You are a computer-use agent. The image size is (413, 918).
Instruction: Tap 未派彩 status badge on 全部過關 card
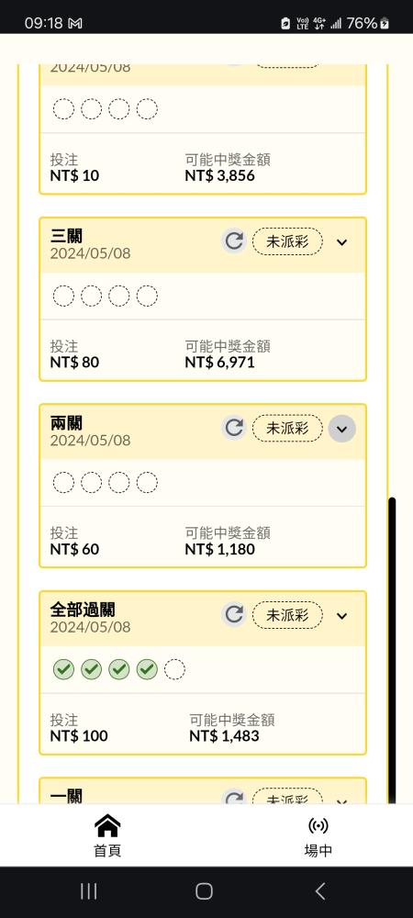(x=287, y=615)
